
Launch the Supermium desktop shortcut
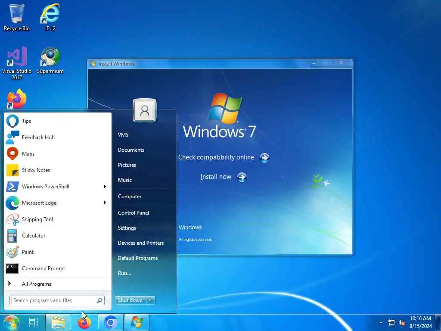tap(50, 60)
